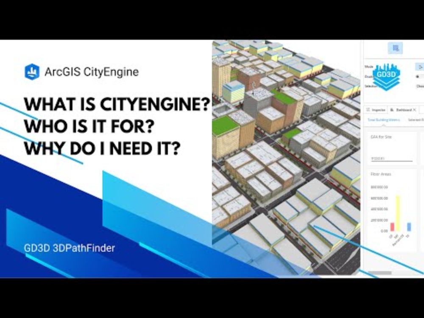Click the "ArcGIS CityEngine" title text
The width and height of the screenshot is (424, 318).
point(92,72)
